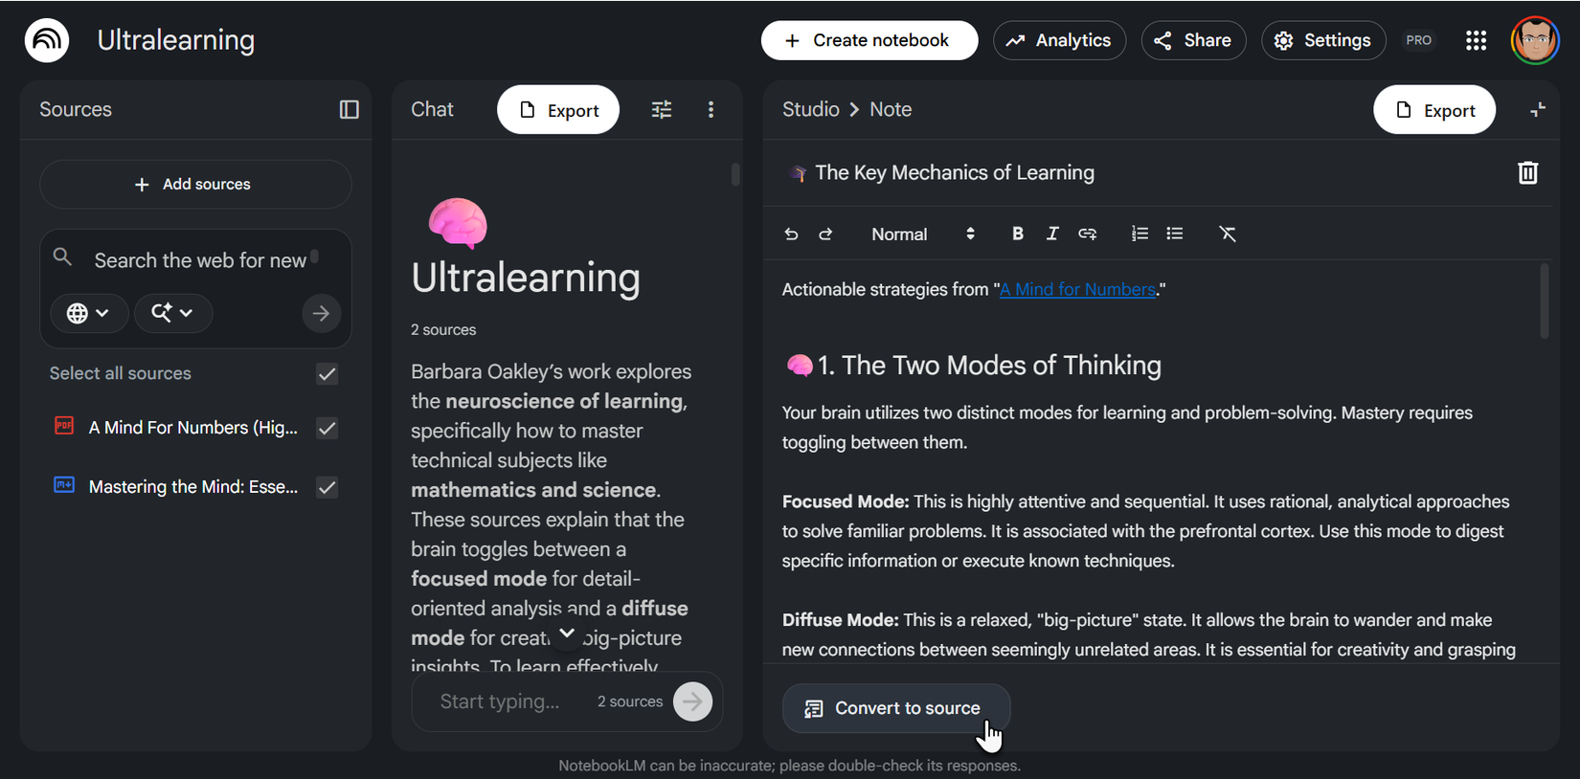Click Create notebook button
This screenshot has width=1580, height=779.
869,40
